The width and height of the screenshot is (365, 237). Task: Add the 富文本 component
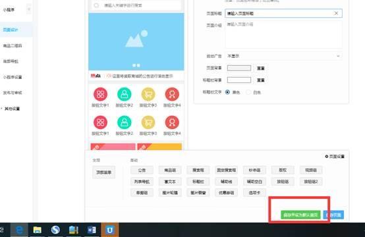tap(170, 182)
